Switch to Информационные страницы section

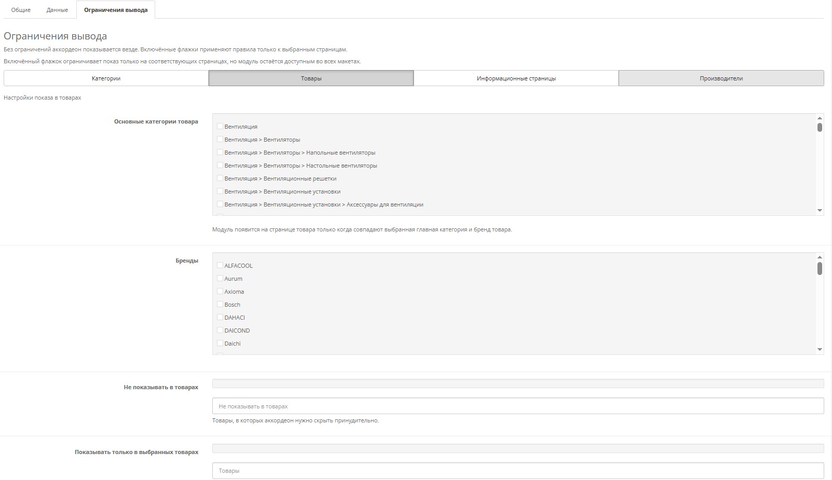point(516,78)
